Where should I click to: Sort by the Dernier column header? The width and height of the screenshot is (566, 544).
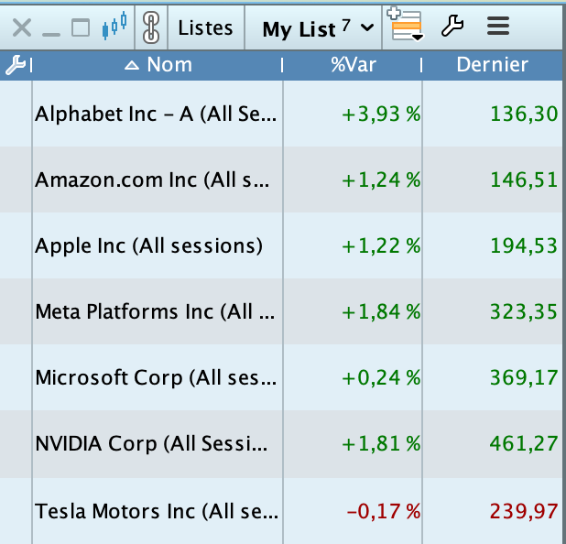[x=492, y=65]
